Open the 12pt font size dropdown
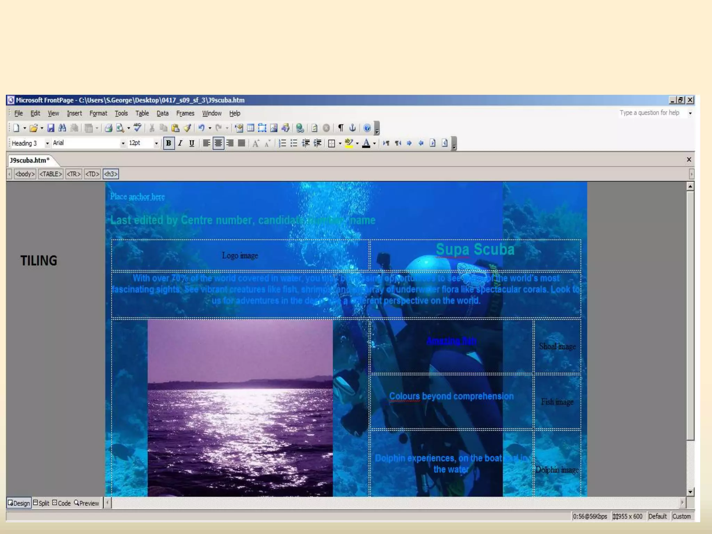Viewport: 712px width, 534px height. coord(156,143)
